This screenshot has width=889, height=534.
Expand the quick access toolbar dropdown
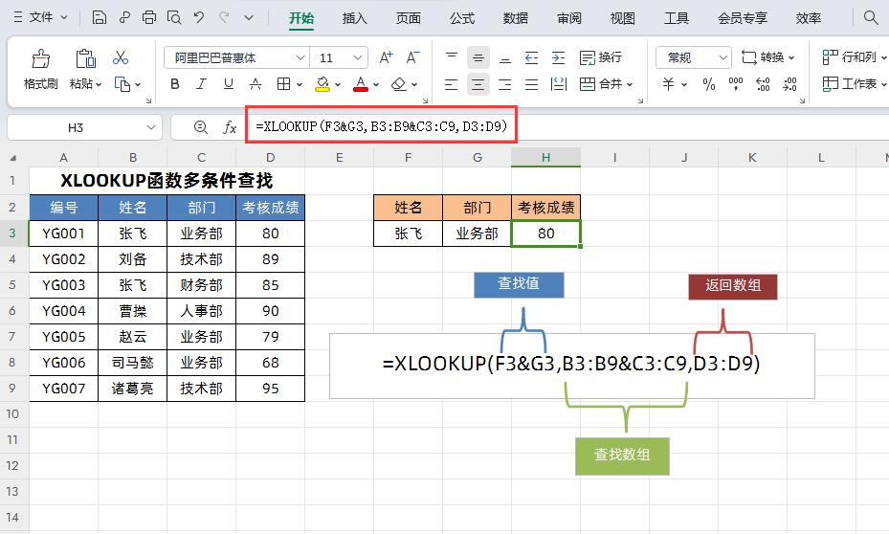click(249, 17)
